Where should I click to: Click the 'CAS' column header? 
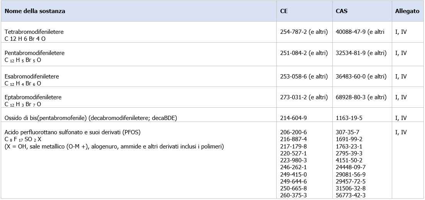pyautogui.click(x=342, y=11)
